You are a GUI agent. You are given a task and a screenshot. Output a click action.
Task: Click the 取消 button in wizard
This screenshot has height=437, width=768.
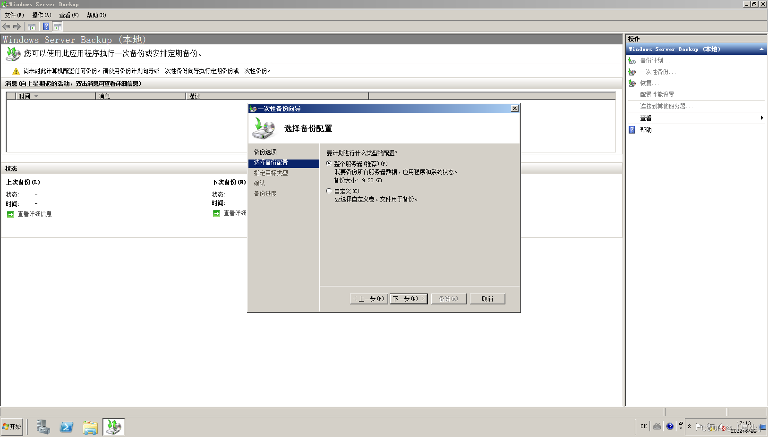[487, 299]
